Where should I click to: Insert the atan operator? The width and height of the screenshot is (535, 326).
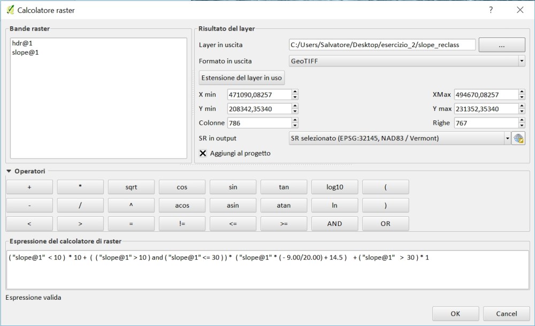(284, 205)
